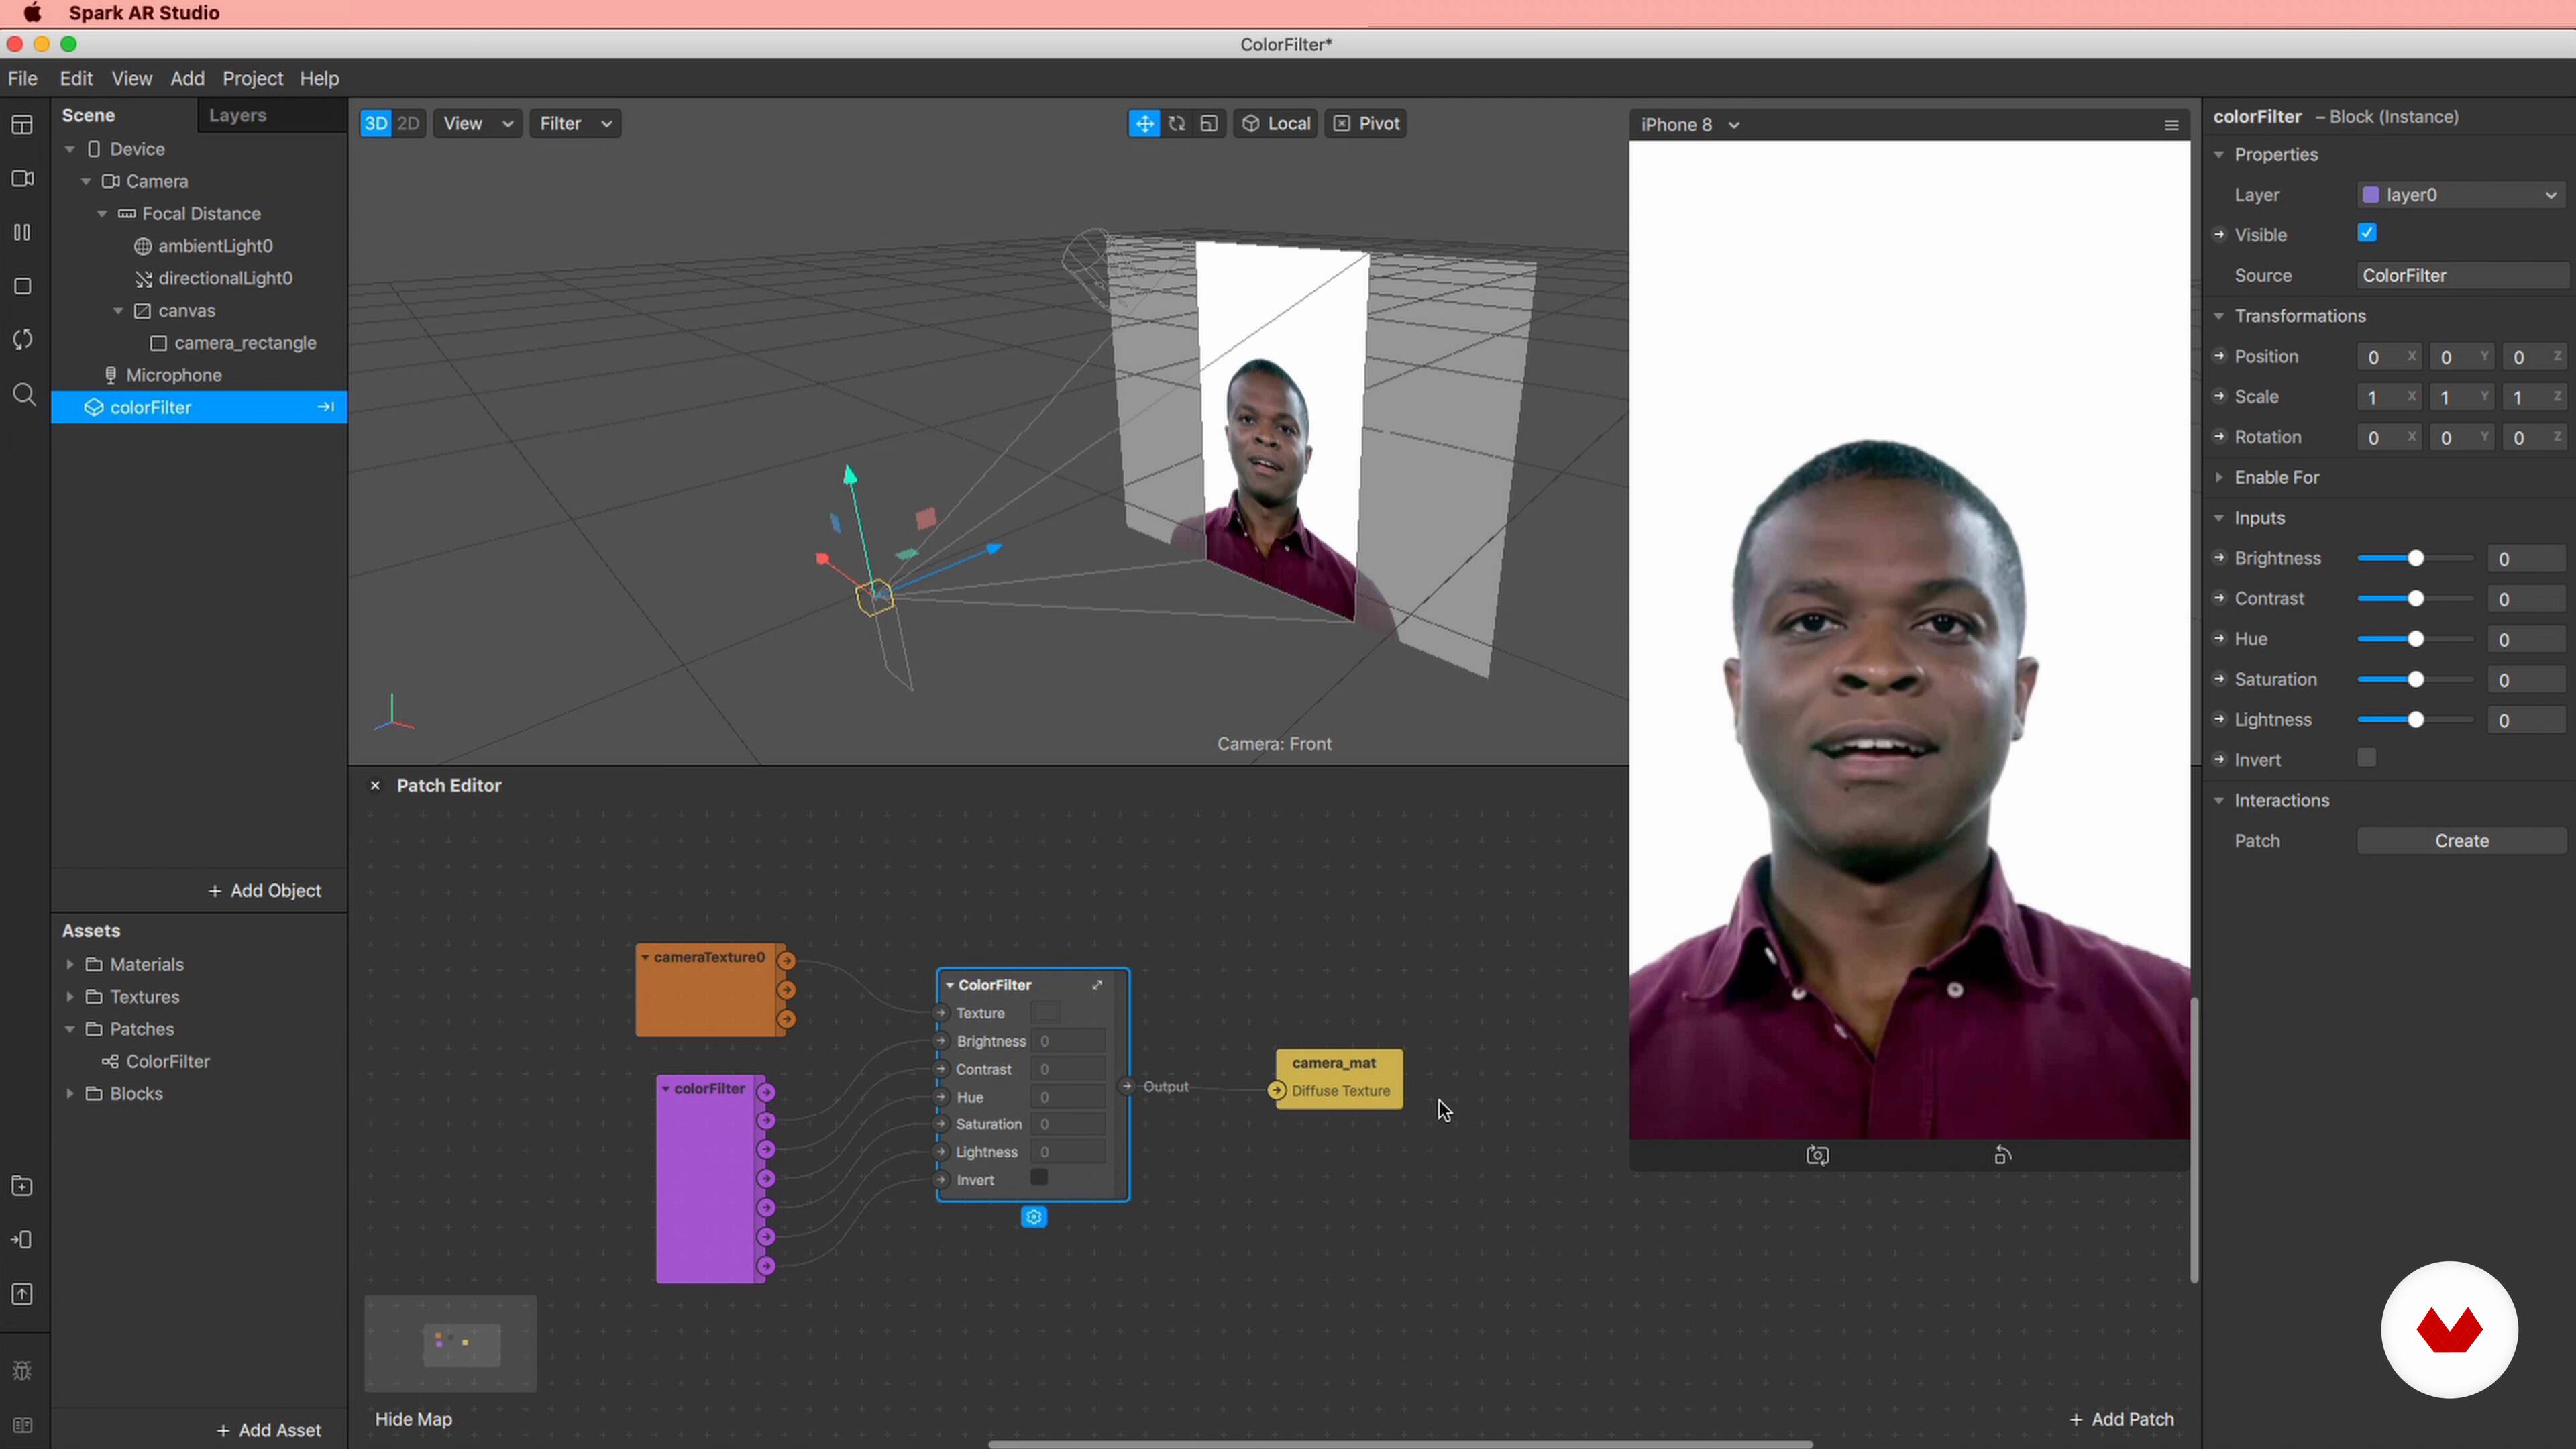The height and width of the screenshot is (1449, 2576).
Task: Click Add Object button
Action: (265, 891)
